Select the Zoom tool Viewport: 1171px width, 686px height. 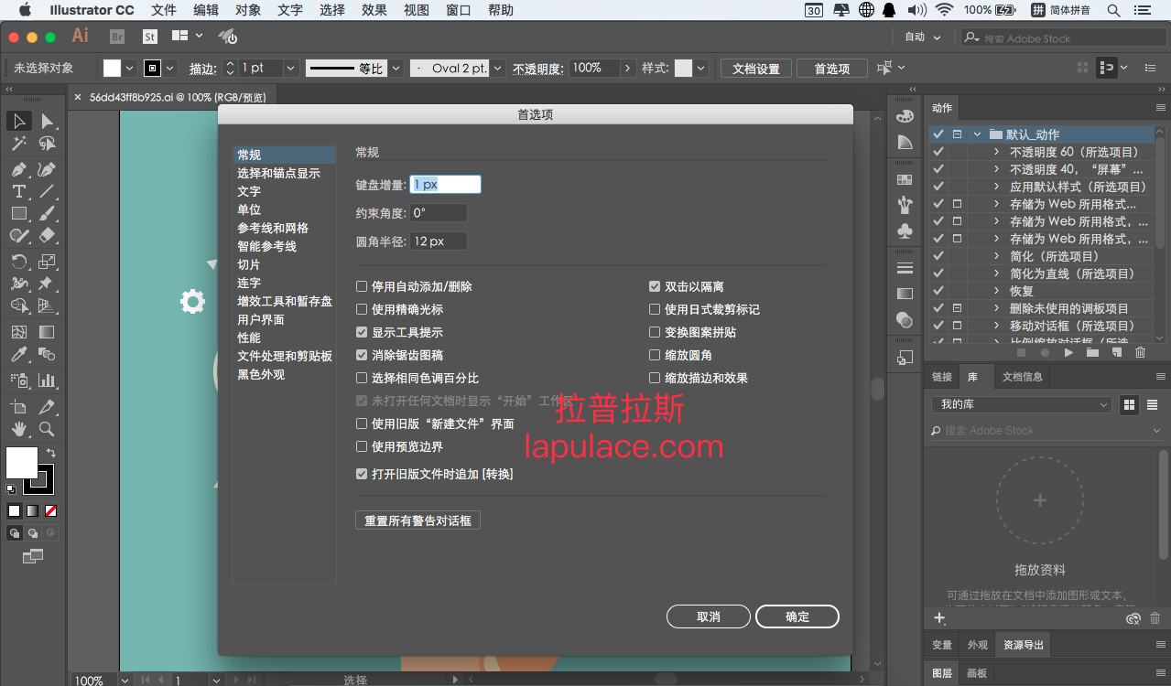tap(47, 429)
